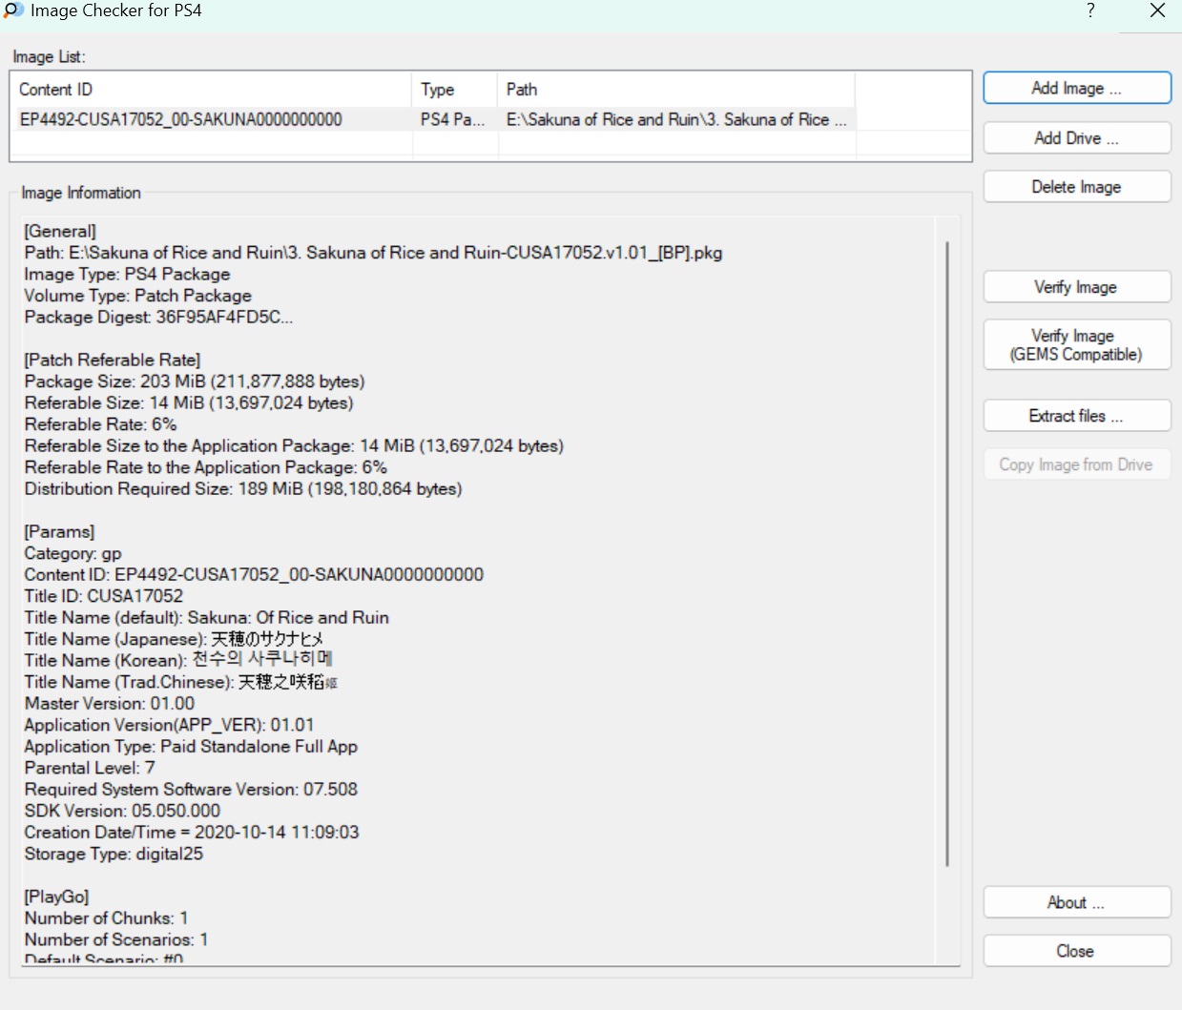
Task: Run Verify Image
Action: click(1077, 287)
